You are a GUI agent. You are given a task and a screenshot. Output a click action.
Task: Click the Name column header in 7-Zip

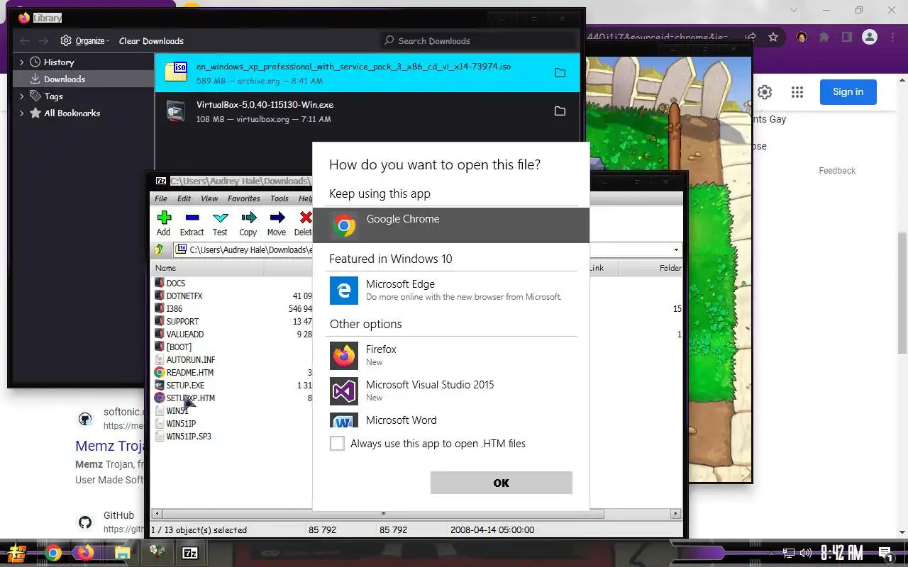pos(209,268)
